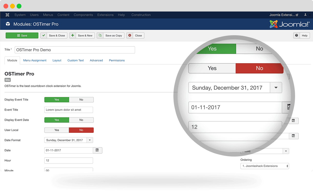Click the question mark Help toolbar button

301,35
